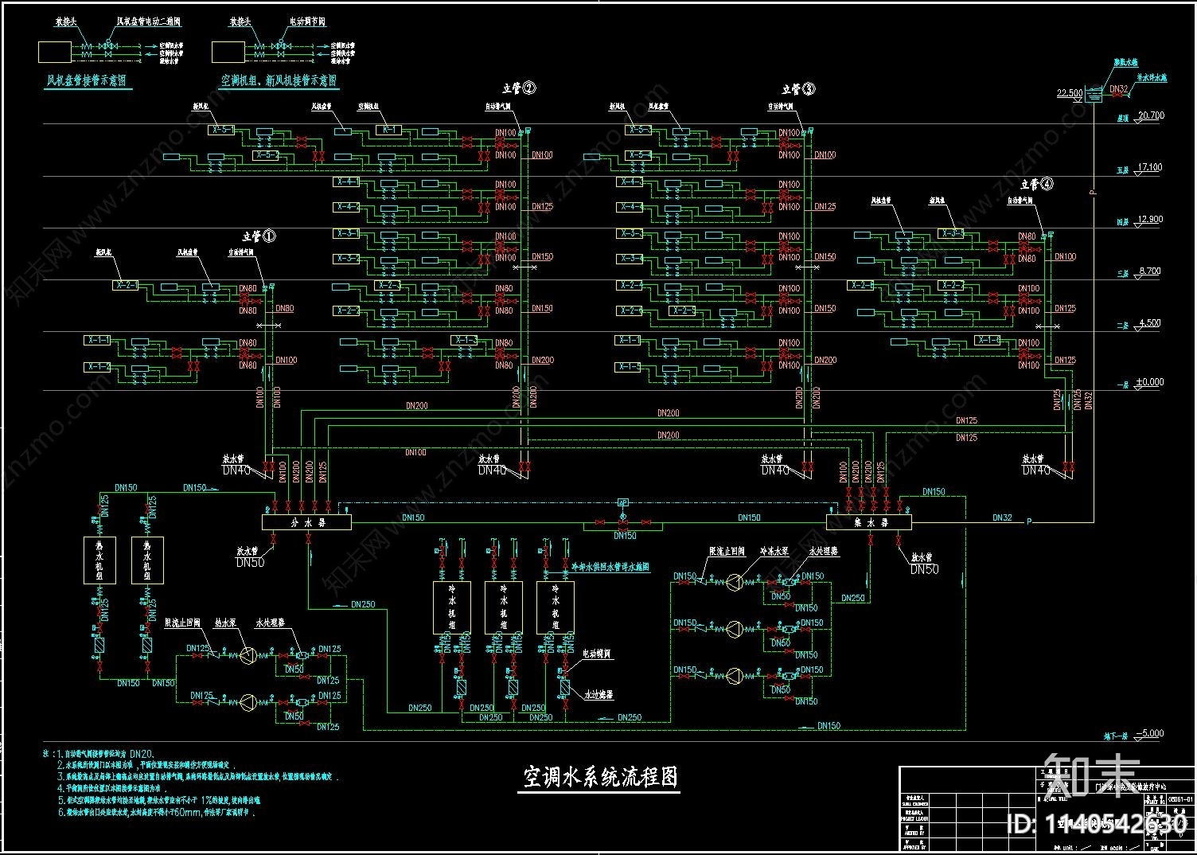Select the ±0.000 elevation marker
Screen dimensions: 1197x855
[1149, 382]
